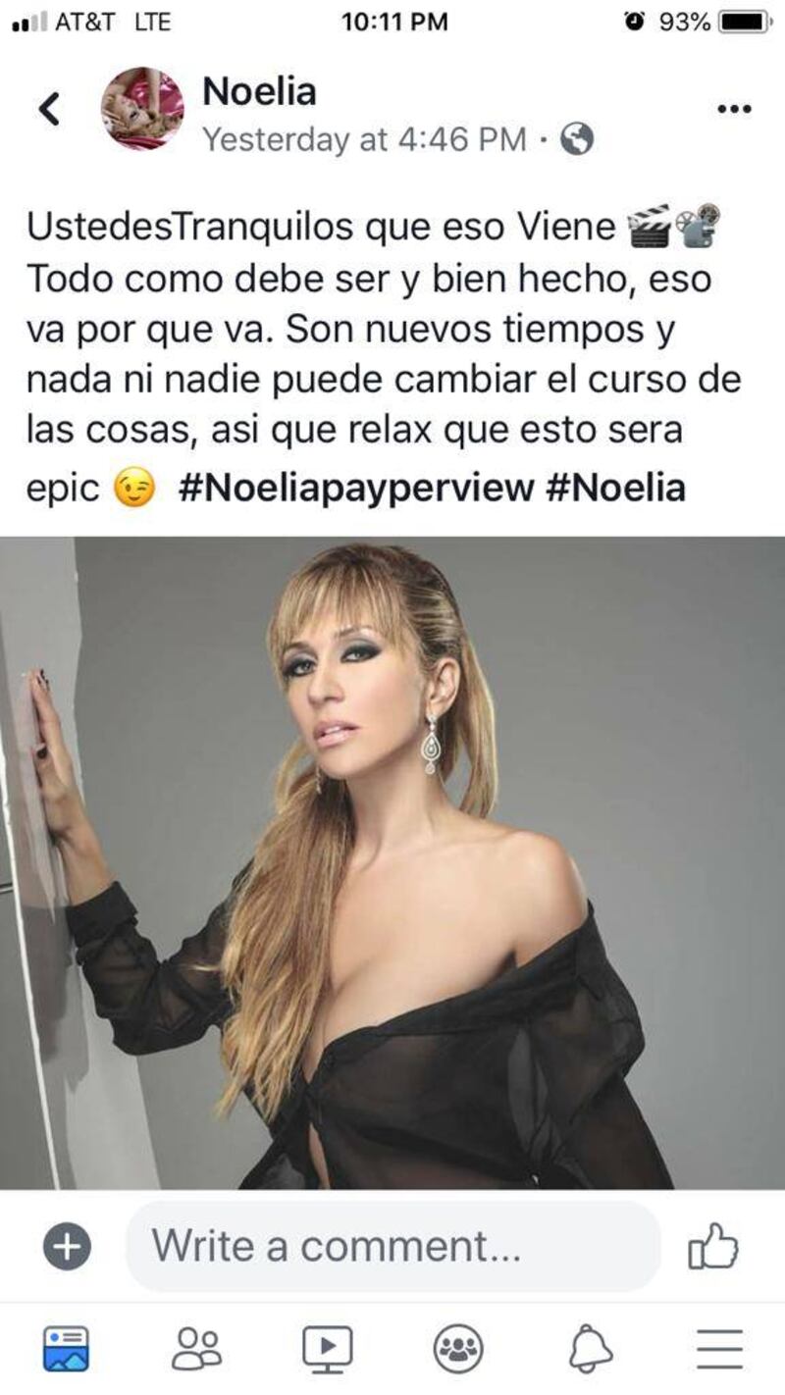This screenshot has width=785, height=1395.
Task: Tap the plus attachment icon beside comment box
Action: 67,1247
